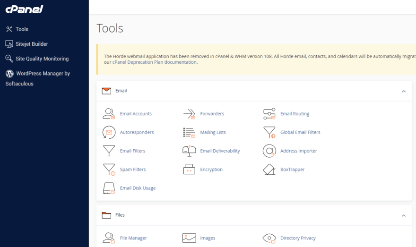Open Global Email Filters link
The height and width of the screenshot is (247, 416).
pyautogui.click(x=300, y=132)
